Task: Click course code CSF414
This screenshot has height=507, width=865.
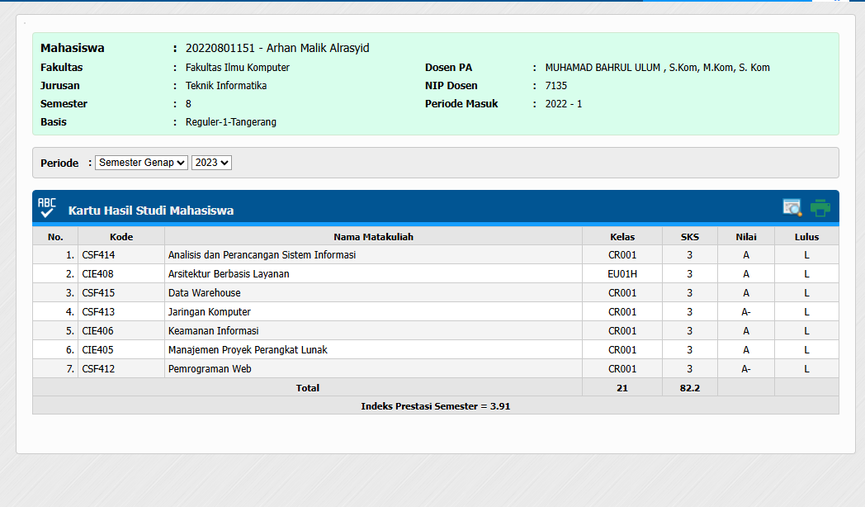Action: coord(99,255)
